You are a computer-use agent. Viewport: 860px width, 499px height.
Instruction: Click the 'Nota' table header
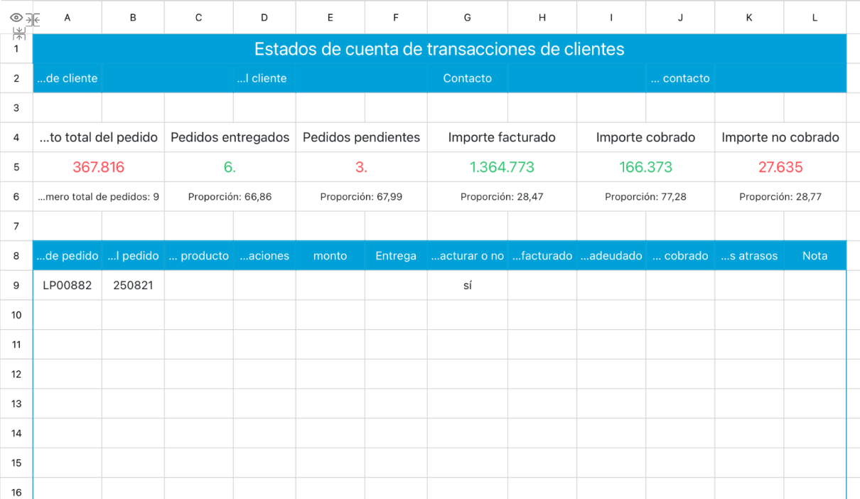point(815,256)
